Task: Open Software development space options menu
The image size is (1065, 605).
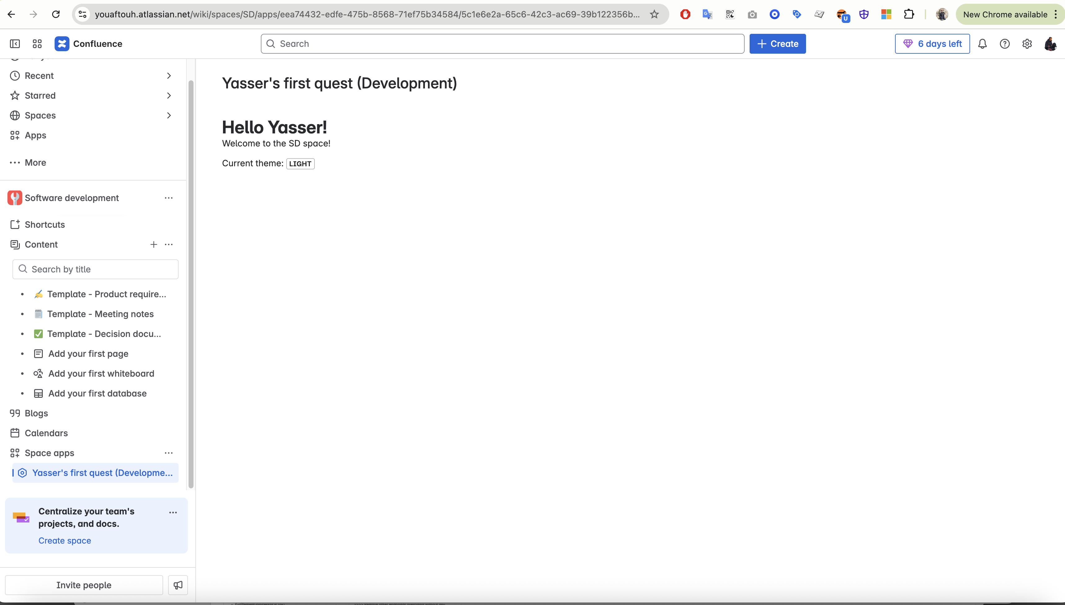Action: [x=168, y=198]
